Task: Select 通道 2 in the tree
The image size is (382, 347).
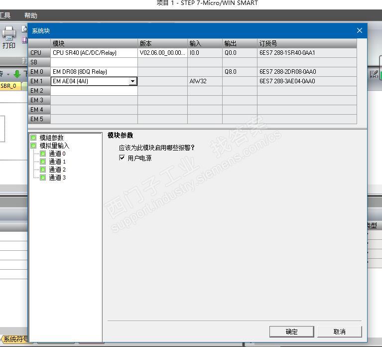Action: (57, 170)
